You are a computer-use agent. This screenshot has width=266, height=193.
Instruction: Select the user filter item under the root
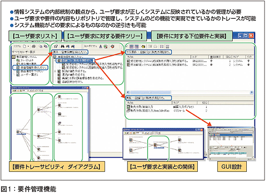click(25, 60)
